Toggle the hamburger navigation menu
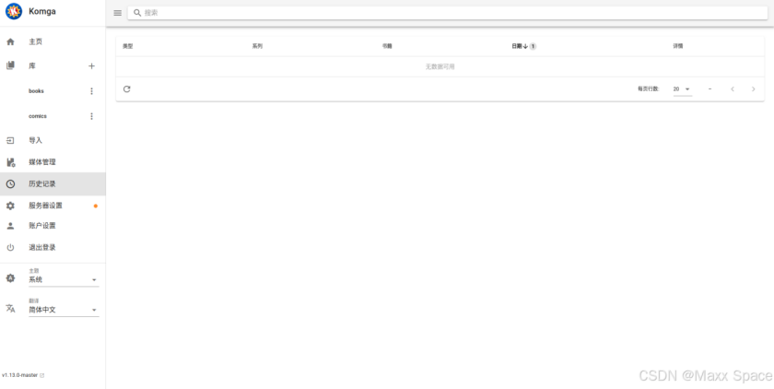 (x=118, y=13)
